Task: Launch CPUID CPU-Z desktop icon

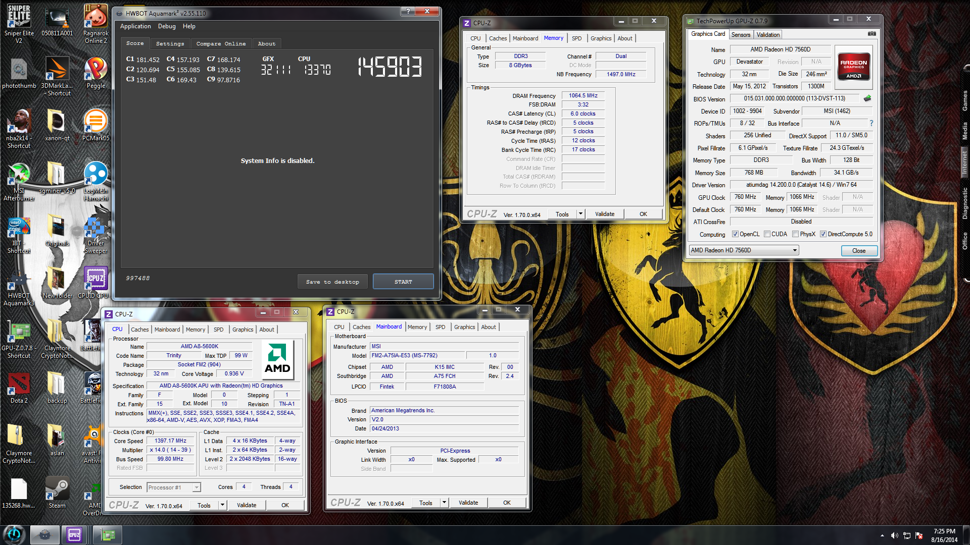Action: coord(95,283)
